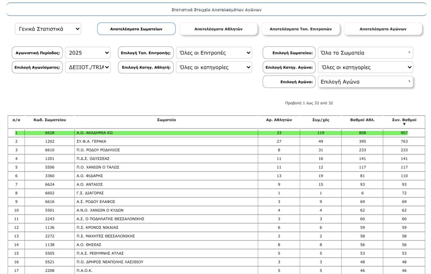Click the Σωματείο column header

click(x=166, y=120)
